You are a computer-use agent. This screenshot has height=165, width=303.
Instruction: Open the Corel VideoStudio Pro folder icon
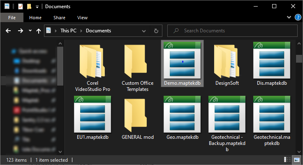click(x=93, y=61)
